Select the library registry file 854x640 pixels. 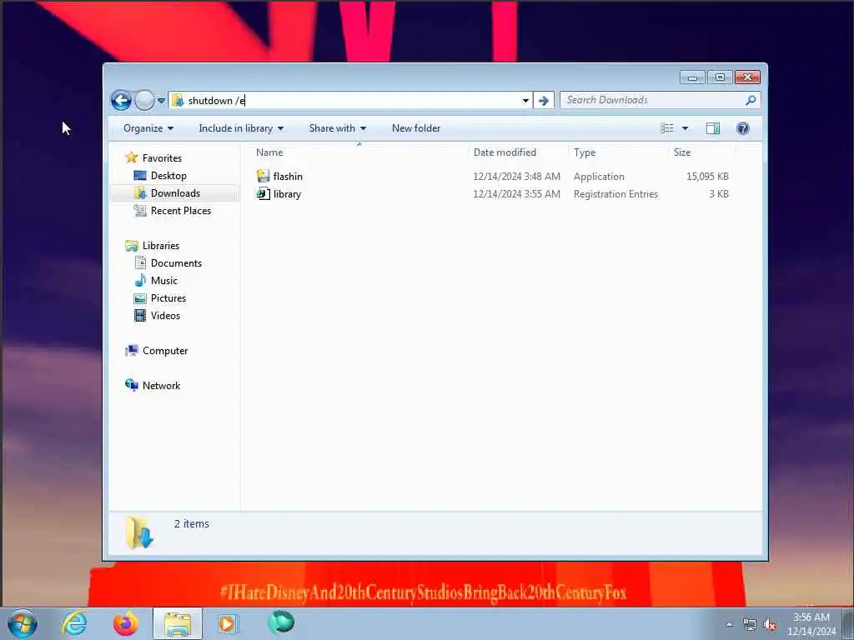(287, 194)
